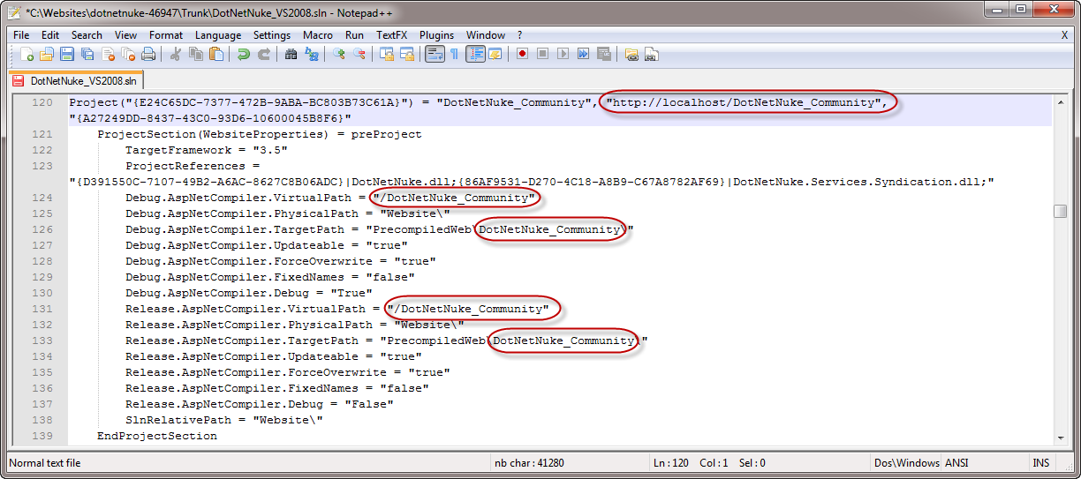Screen dimensions: 1081x479
Task: Enable synchronized horizontal scrolling icon
Action: (407, 55)
